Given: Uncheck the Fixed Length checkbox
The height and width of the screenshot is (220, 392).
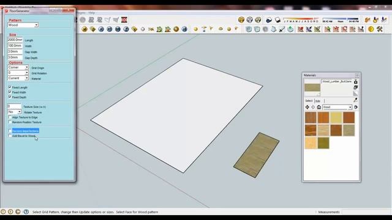Looking at the screenshot, I should (10, 87).
